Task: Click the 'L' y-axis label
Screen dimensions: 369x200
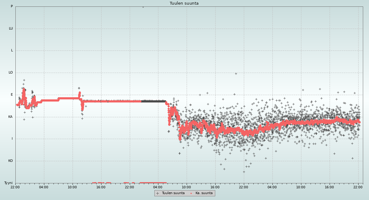Action: point(12,50)
